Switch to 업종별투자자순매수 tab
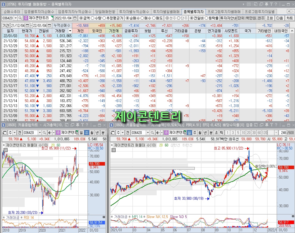 (39, 12)
